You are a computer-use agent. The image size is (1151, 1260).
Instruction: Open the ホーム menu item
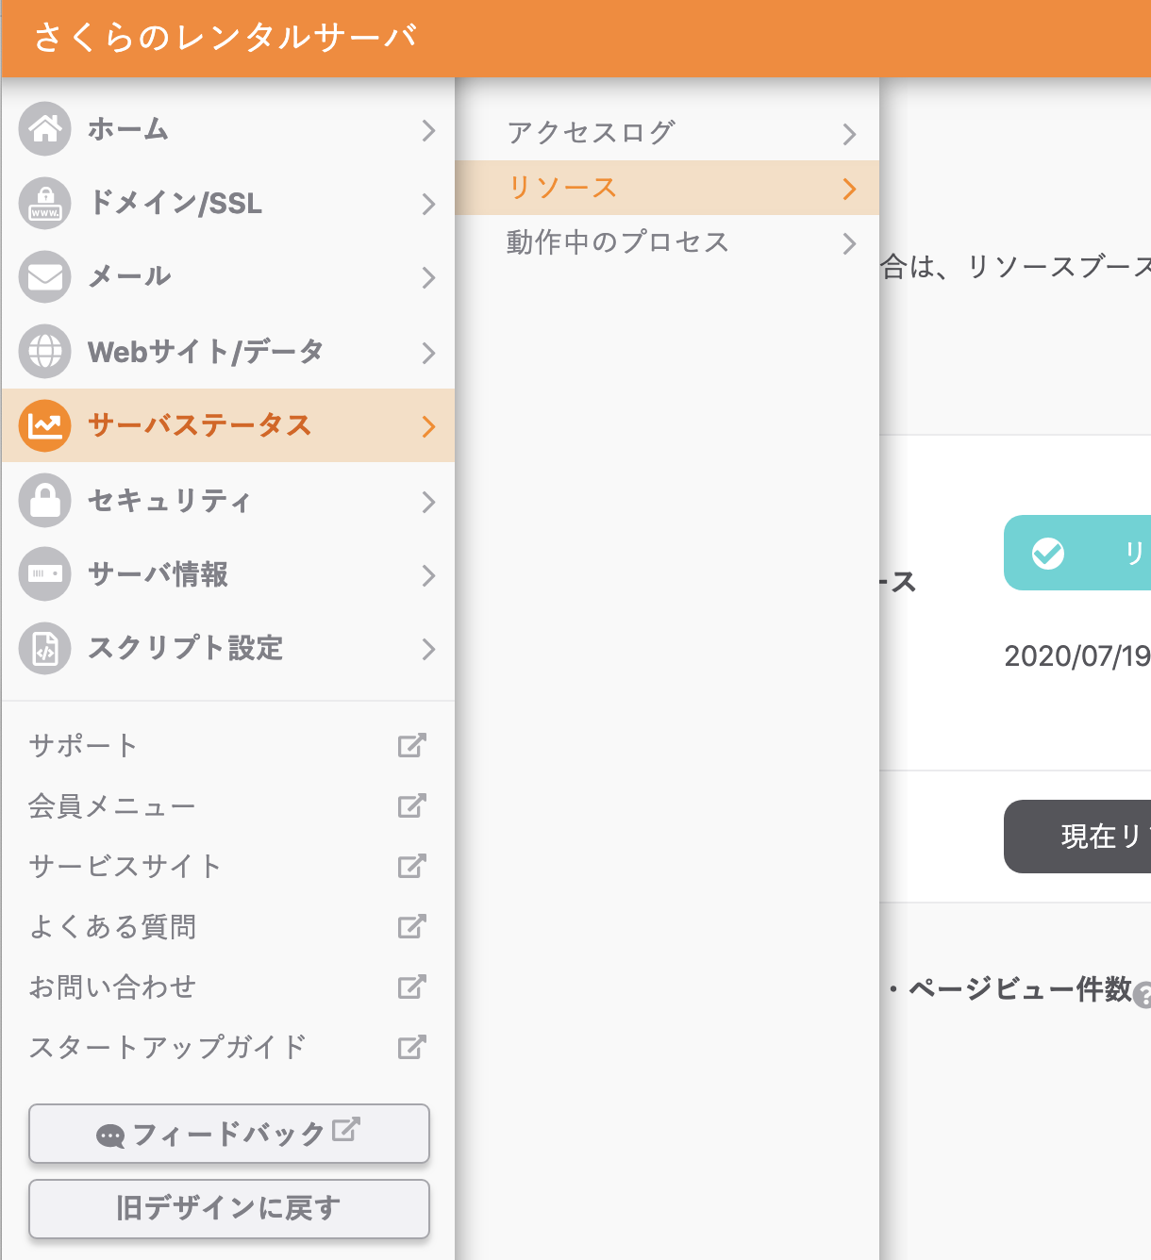click(x=228, y=129)
